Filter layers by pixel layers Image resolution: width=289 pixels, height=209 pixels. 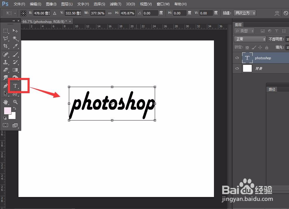(263, 31)
